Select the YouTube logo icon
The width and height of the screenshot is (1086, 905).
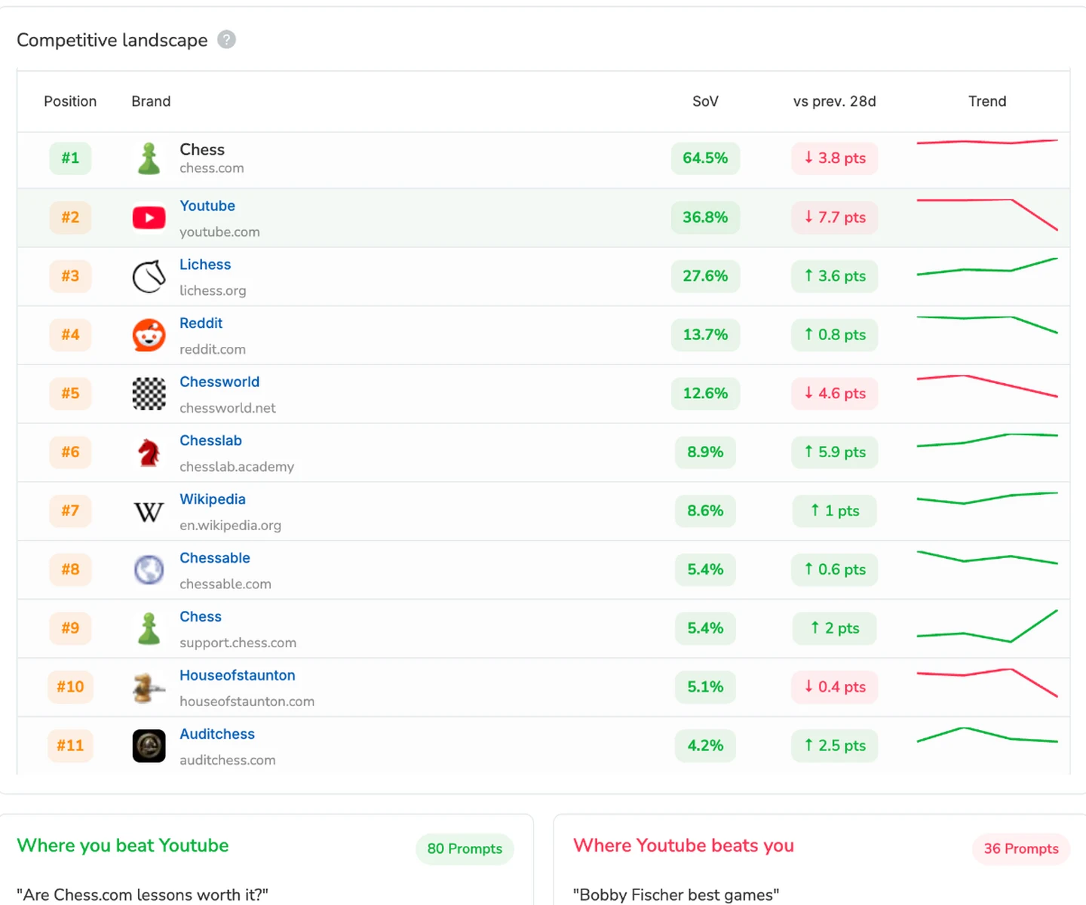click(x=149, y=217)
